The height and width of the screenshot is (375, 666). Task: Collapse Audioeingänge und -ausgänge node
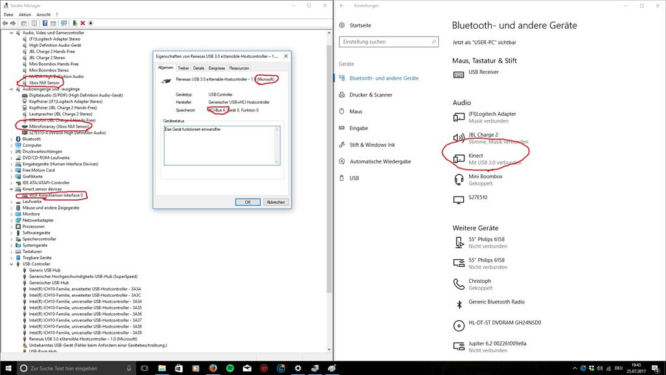[12, 89]
